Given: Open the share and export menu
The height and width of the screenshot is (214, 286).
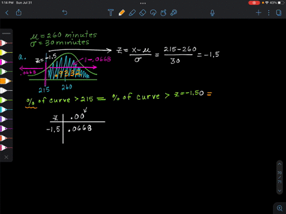Looking at the screenshot, I should coord(18,12).
